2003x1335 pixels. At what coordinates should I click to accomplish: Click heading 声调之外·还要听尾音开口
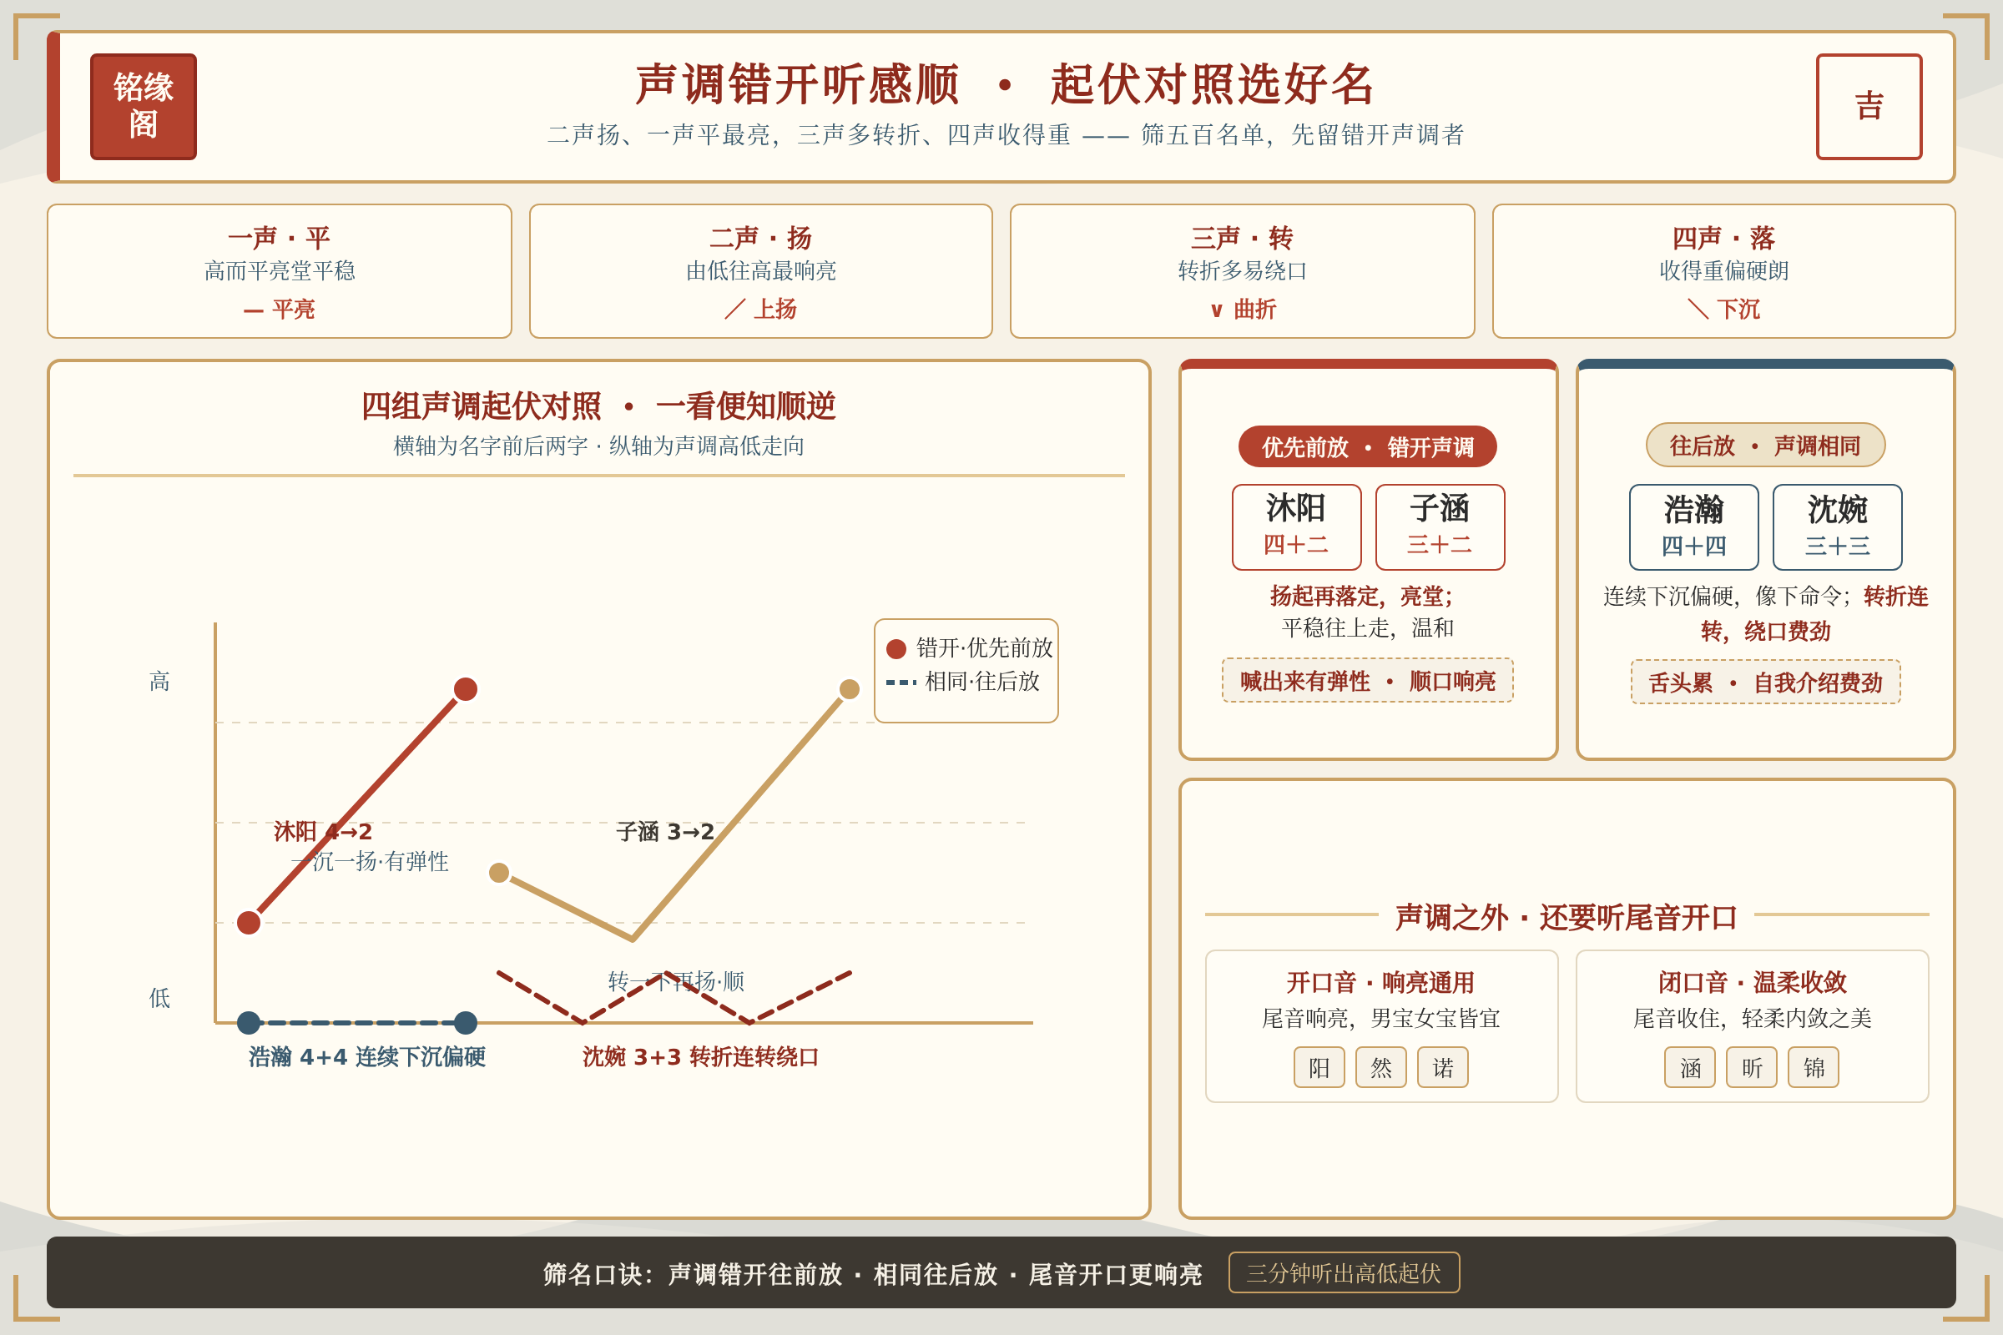pos(1567,917)
